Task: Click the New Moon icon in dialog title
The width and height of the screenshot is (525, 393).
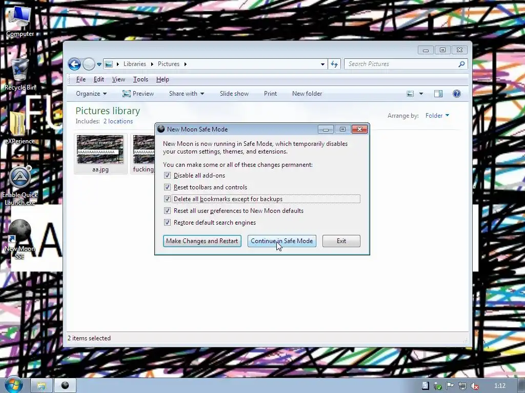Action: [160, 129]
